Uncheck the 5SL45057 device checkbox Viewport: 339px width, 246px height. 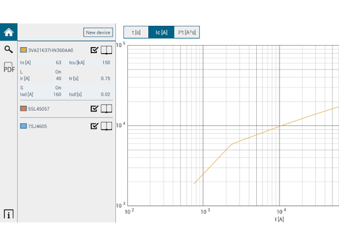point(95,109)
